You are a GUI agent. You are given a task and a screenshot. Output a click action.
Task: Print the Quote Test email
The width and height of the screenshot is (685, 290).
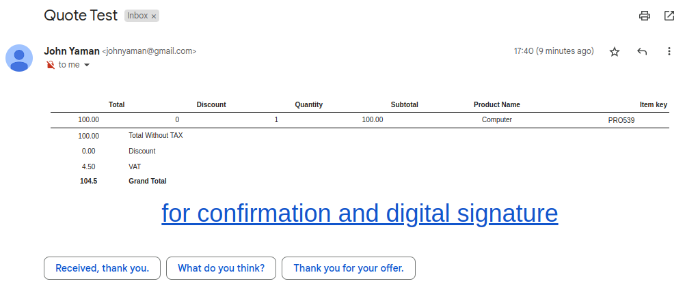[x=645, y=16]
